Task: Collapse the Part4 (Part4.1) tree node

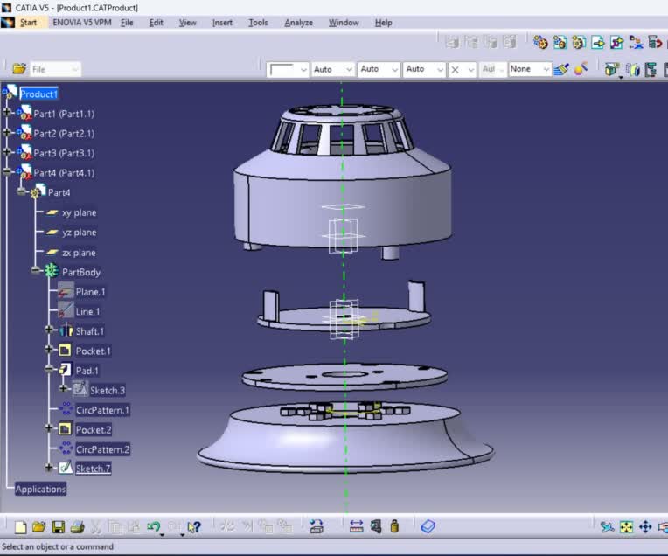Action: (7, 171)
